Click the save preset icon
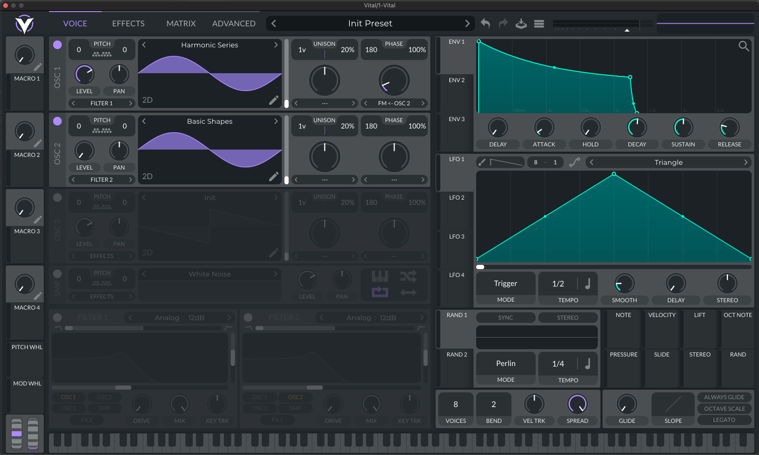 [521, 24]
